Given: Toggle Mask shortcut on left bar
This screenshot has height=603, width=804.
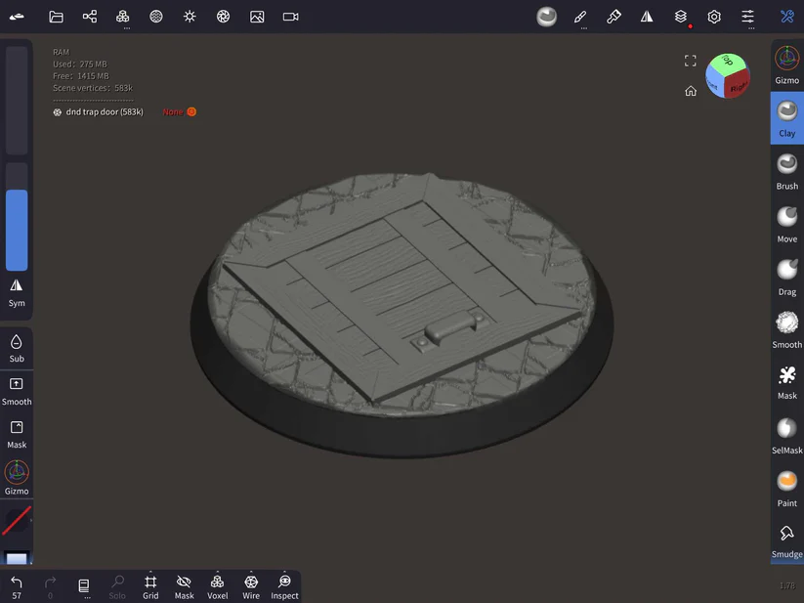Looking at the screenshot, I should click(17, 435).
